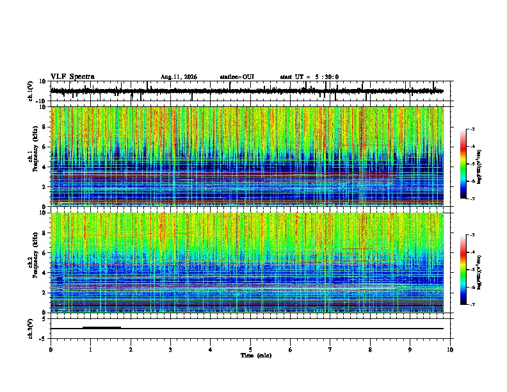
Task: Click the 'station=OUI' label
Action: click(237, 77)
